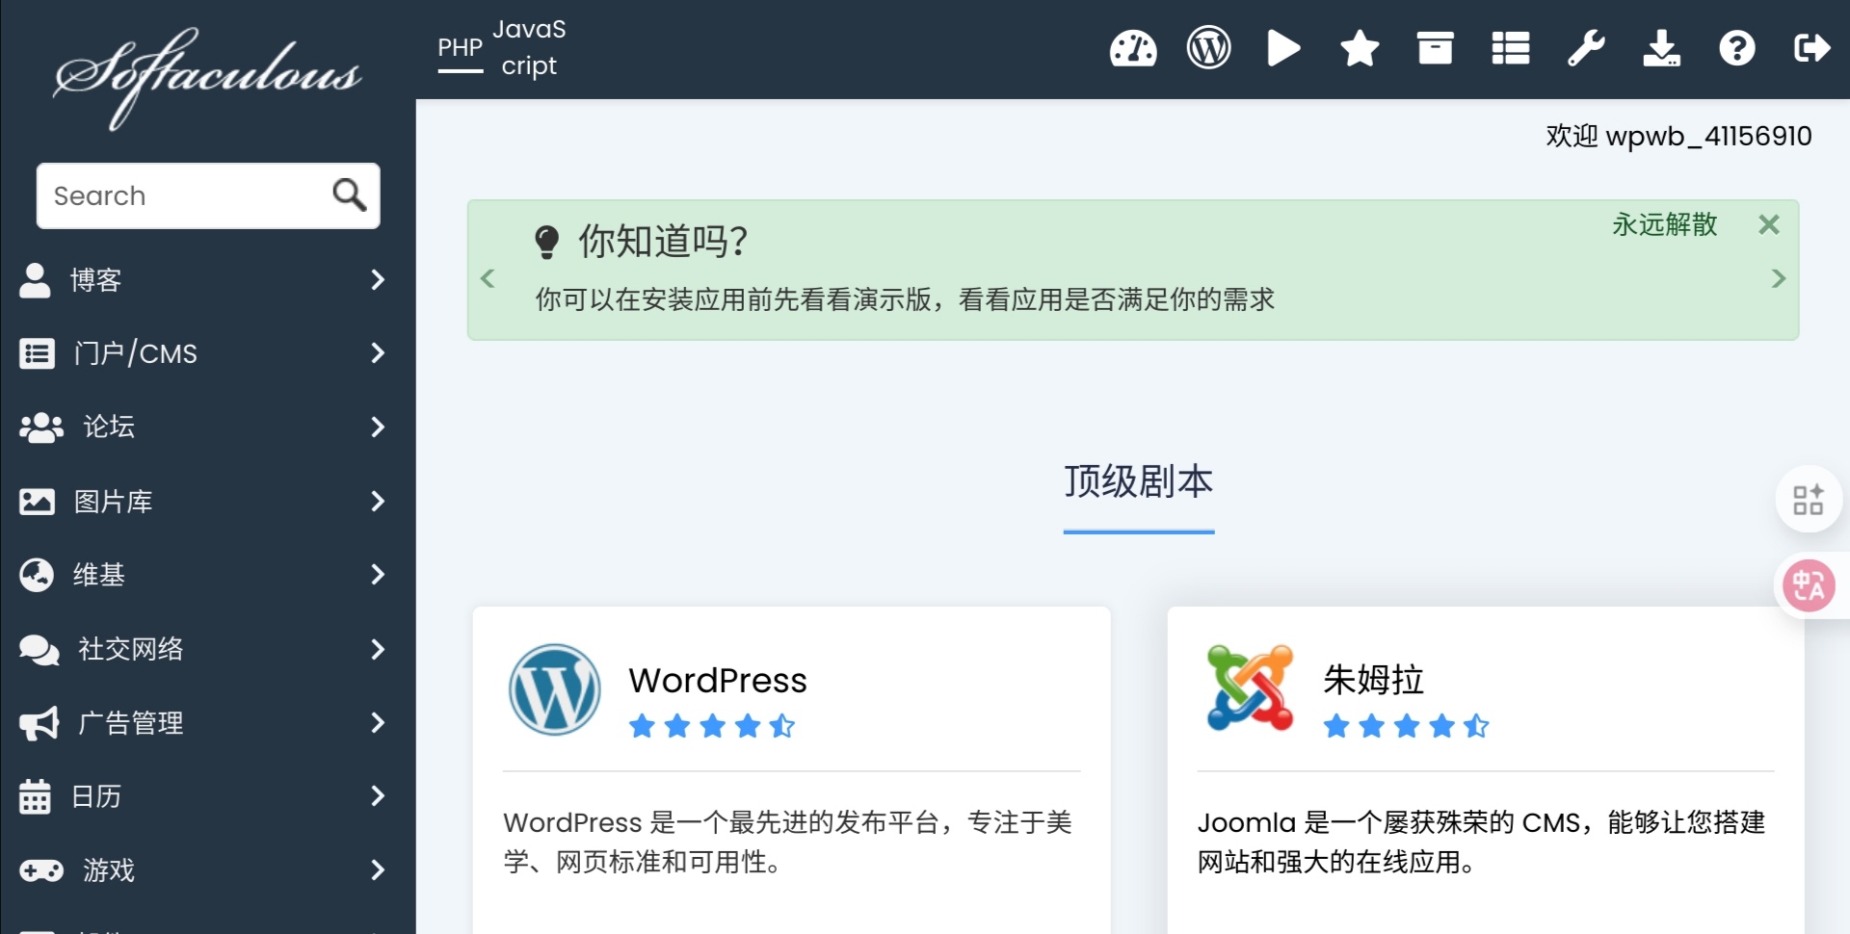The image size is (1850, 934).
Task: Close the 你知道吗 tip banner
Action: click(1768, 225)
